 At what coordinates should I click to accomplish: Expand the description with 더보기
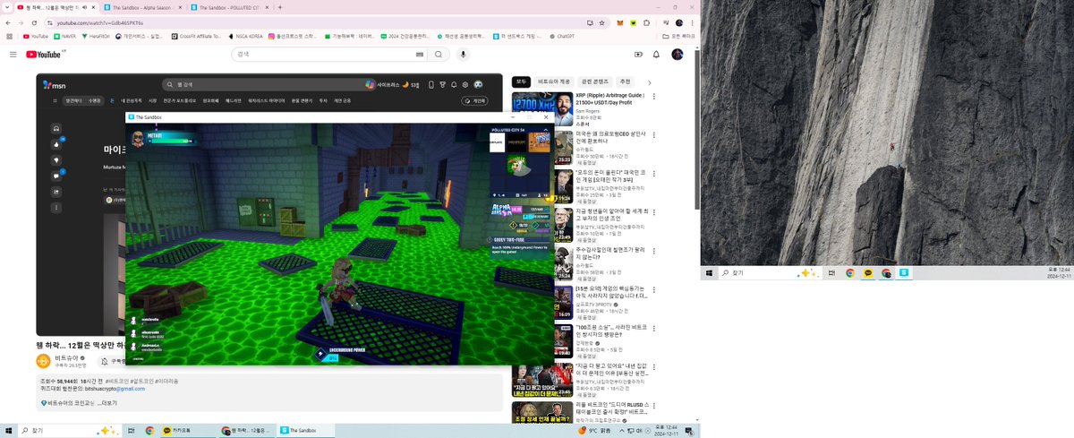pyautogui.click(x=107, y=403)
